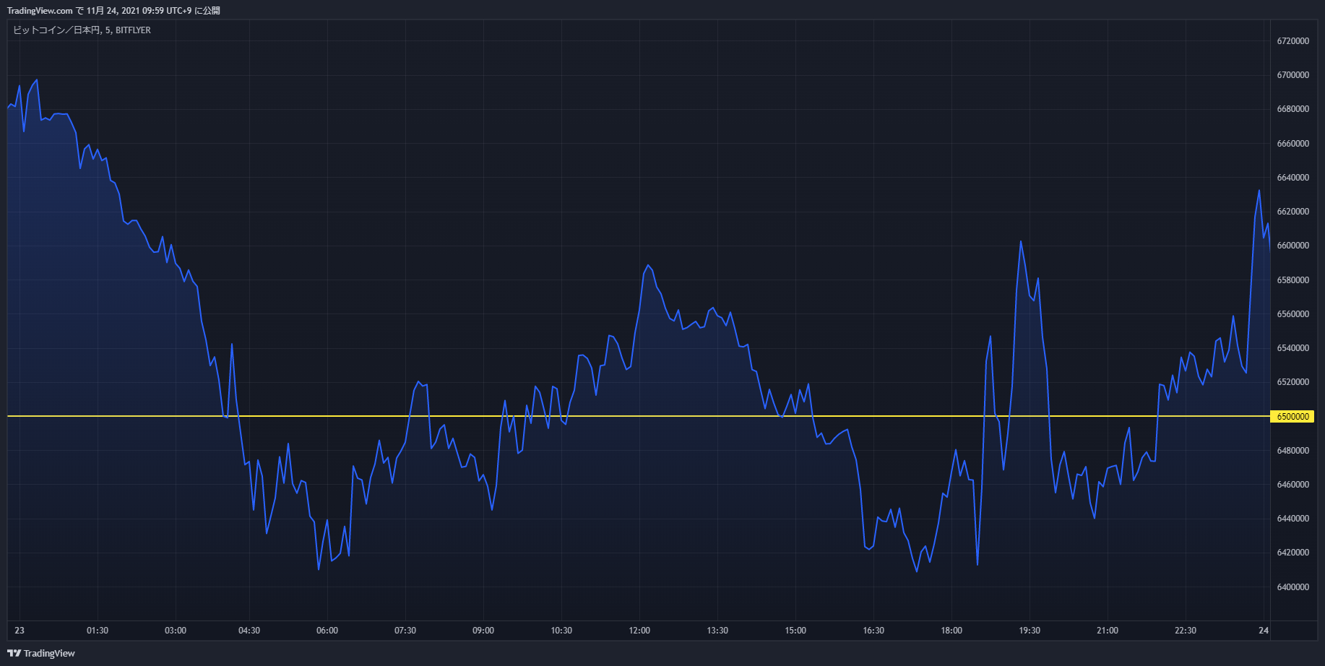Click the 6400000 price axis label
Image resolution: width=1325 pixels, height=666 pixels.
point(1292,587)
